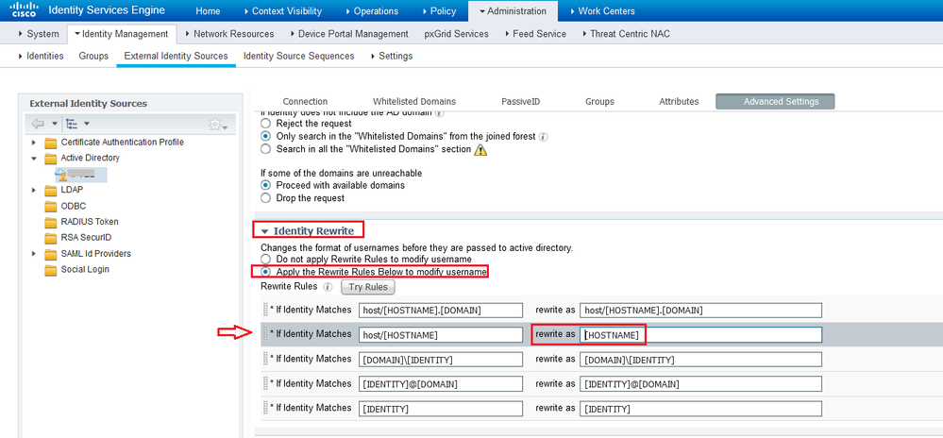Click the tree view icon in the sources toolbar
The image size is (943, 438).
pyautogui.click(x=72, y=124)
